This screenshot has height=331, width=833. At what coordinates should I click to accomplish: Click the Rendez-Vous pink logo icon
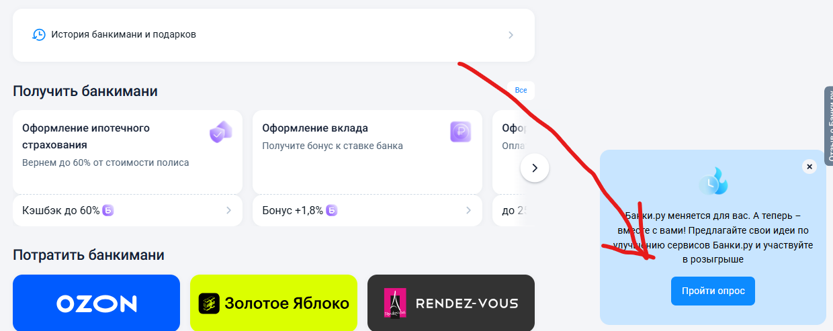[395, 303]
